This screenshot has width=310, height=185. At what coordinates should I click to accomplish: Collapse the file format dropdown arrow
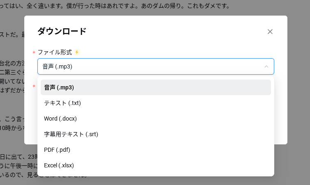tap(266, 66)
